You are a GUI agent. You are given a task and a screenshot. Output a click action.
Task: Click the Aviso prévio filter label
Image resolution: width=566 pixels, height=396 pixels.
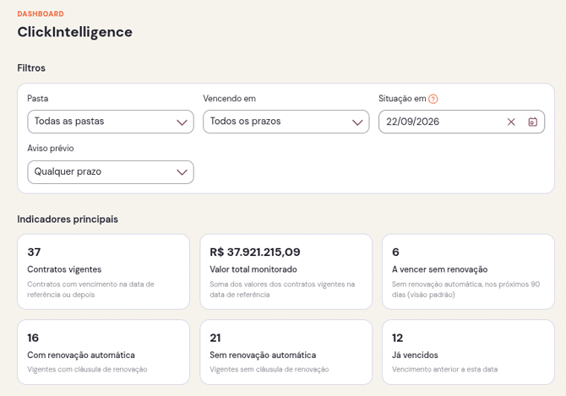pyautogui.click(x=51, y=149)
